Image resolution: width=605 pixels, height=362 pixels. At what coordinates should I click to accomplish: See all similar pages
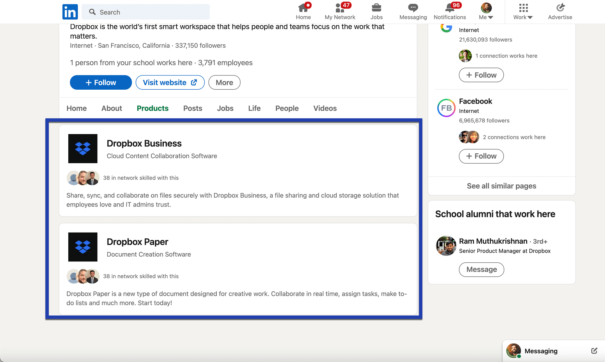(x=501, y=186)
